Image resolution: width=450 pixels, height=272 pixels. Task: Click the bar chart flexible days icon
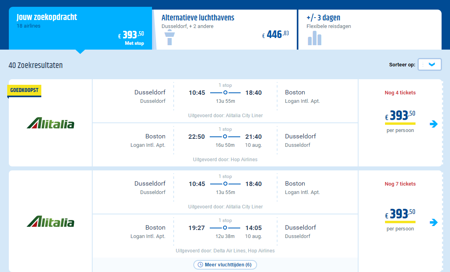coord(314,38)
